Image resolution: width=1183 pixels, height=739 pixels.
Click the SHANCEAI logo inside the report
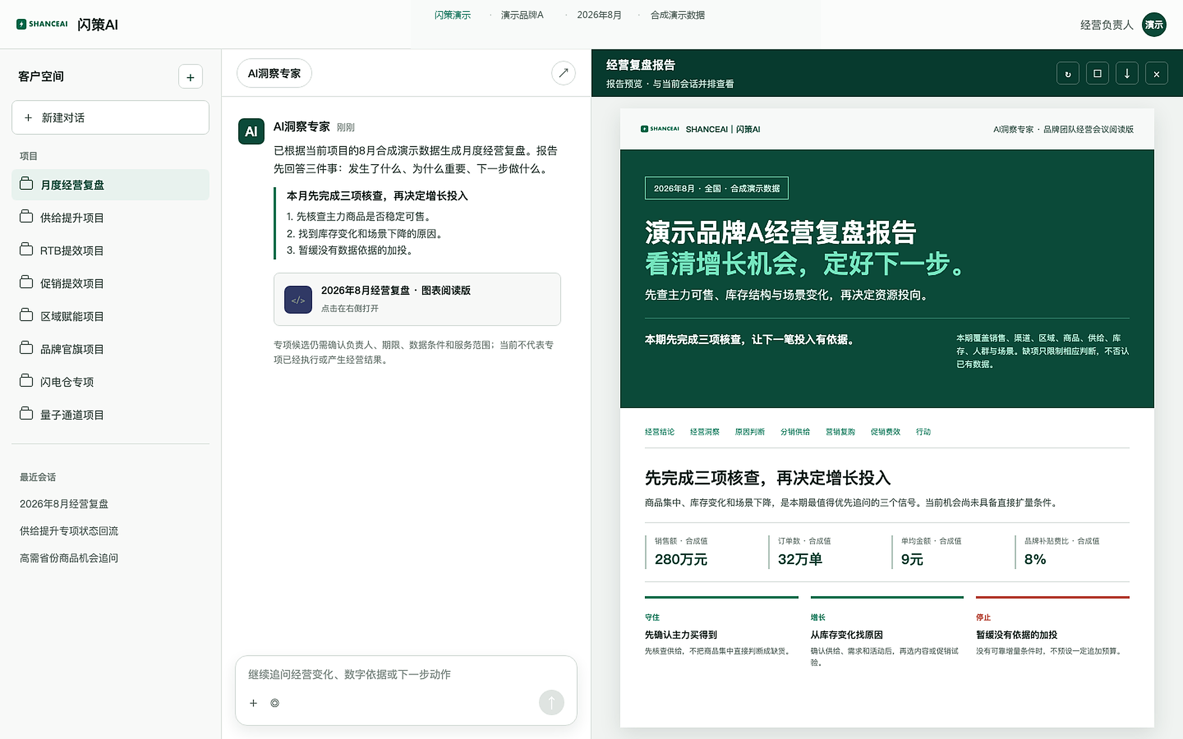(x=660, y=129)
